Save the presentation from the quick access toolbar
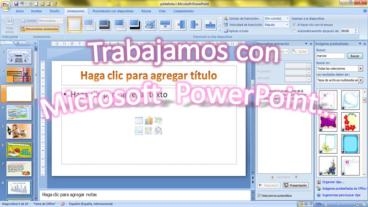The image size is (368, 207). 16,4
